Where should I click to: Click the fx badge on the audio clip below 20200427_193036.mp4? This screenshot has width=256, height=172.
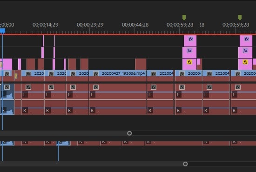point(96,87)
